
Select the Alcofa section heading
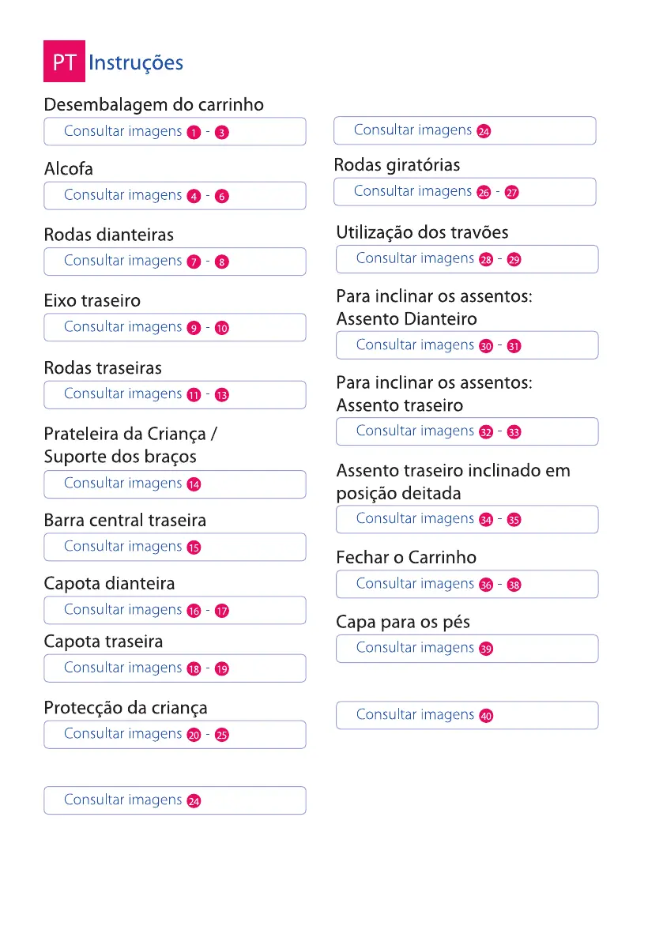coord(69,169)
